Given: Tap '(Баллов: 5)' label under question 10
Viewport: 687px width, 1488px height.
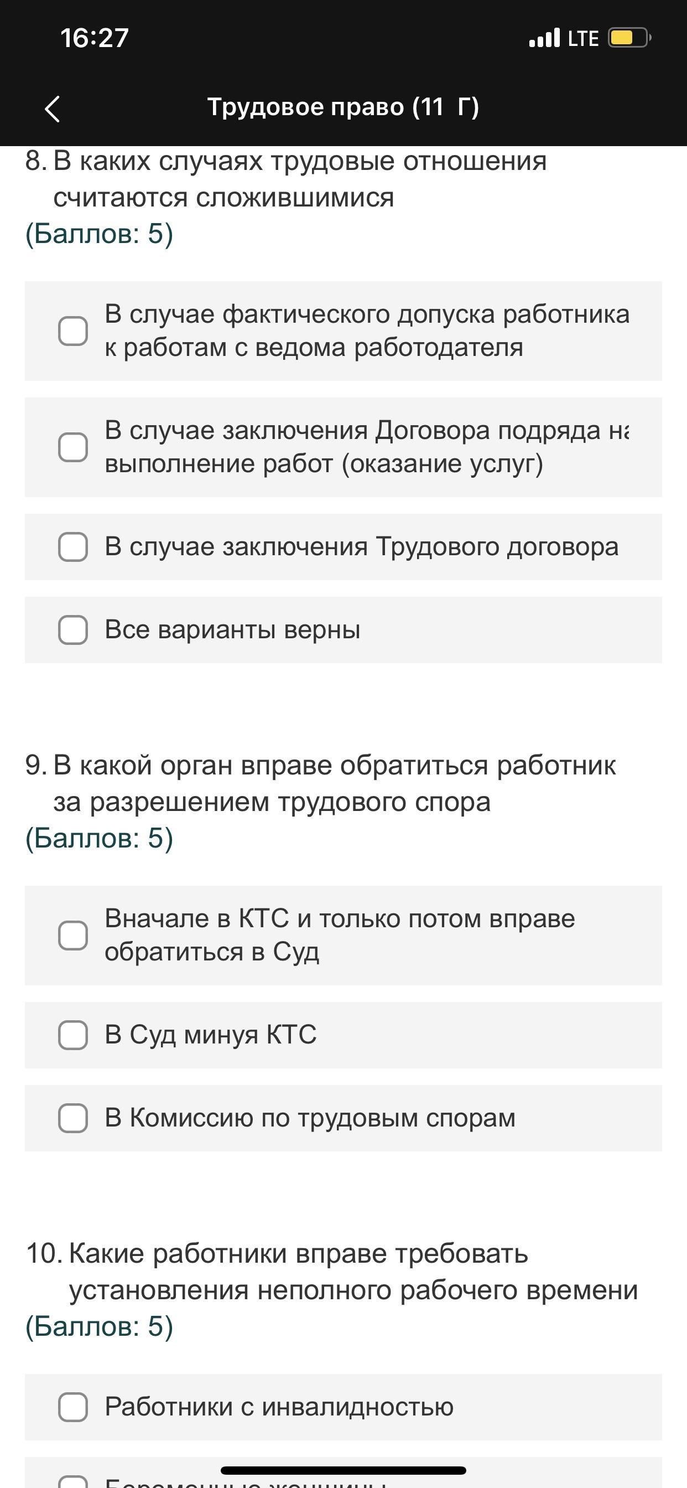Looking at the screenshot, I should coord(100,1326).
